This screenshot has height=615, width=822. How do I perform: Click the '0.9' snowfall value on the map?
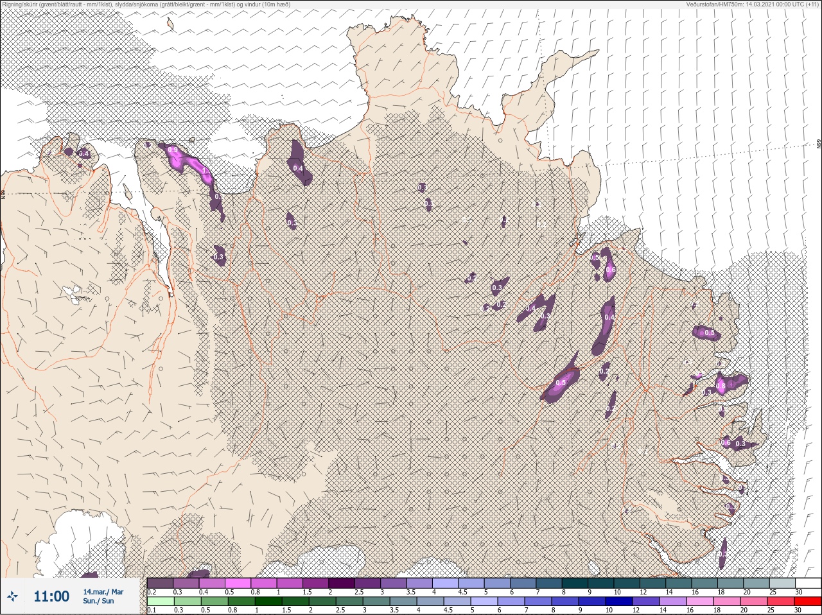173,150
